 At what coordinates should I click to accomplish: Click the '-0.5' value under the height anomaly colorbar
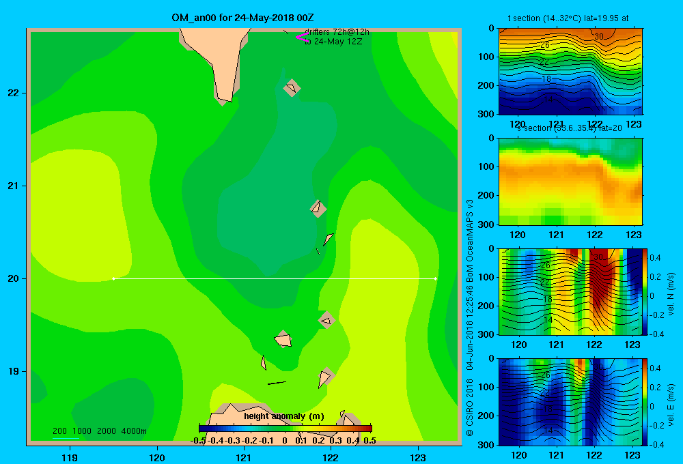tap(198, 441)
